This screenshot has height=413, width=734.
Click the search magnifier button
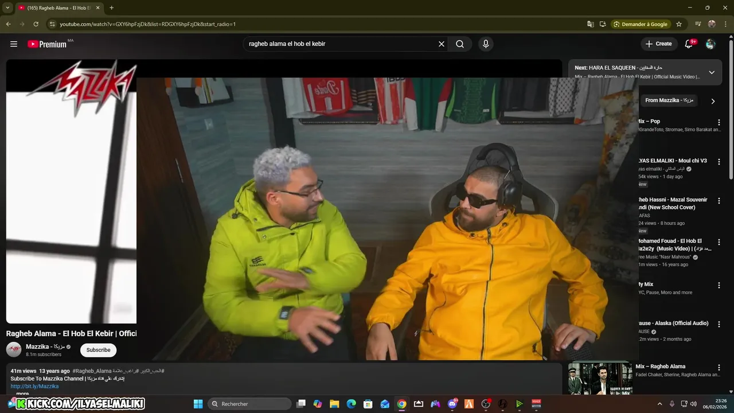tap(460, 44)
